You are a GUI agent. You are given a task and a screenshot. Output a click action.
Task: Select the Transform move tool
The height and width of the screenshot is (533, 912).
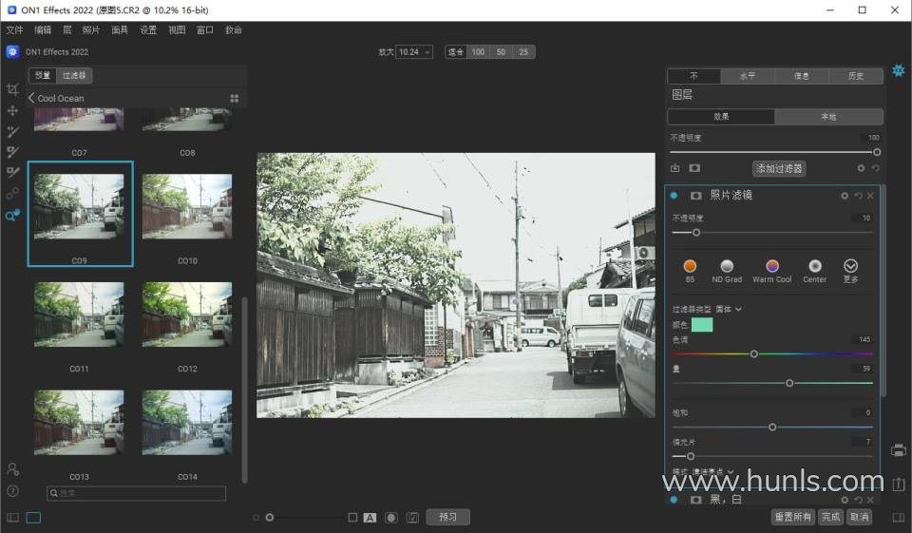tap(12, 110)
